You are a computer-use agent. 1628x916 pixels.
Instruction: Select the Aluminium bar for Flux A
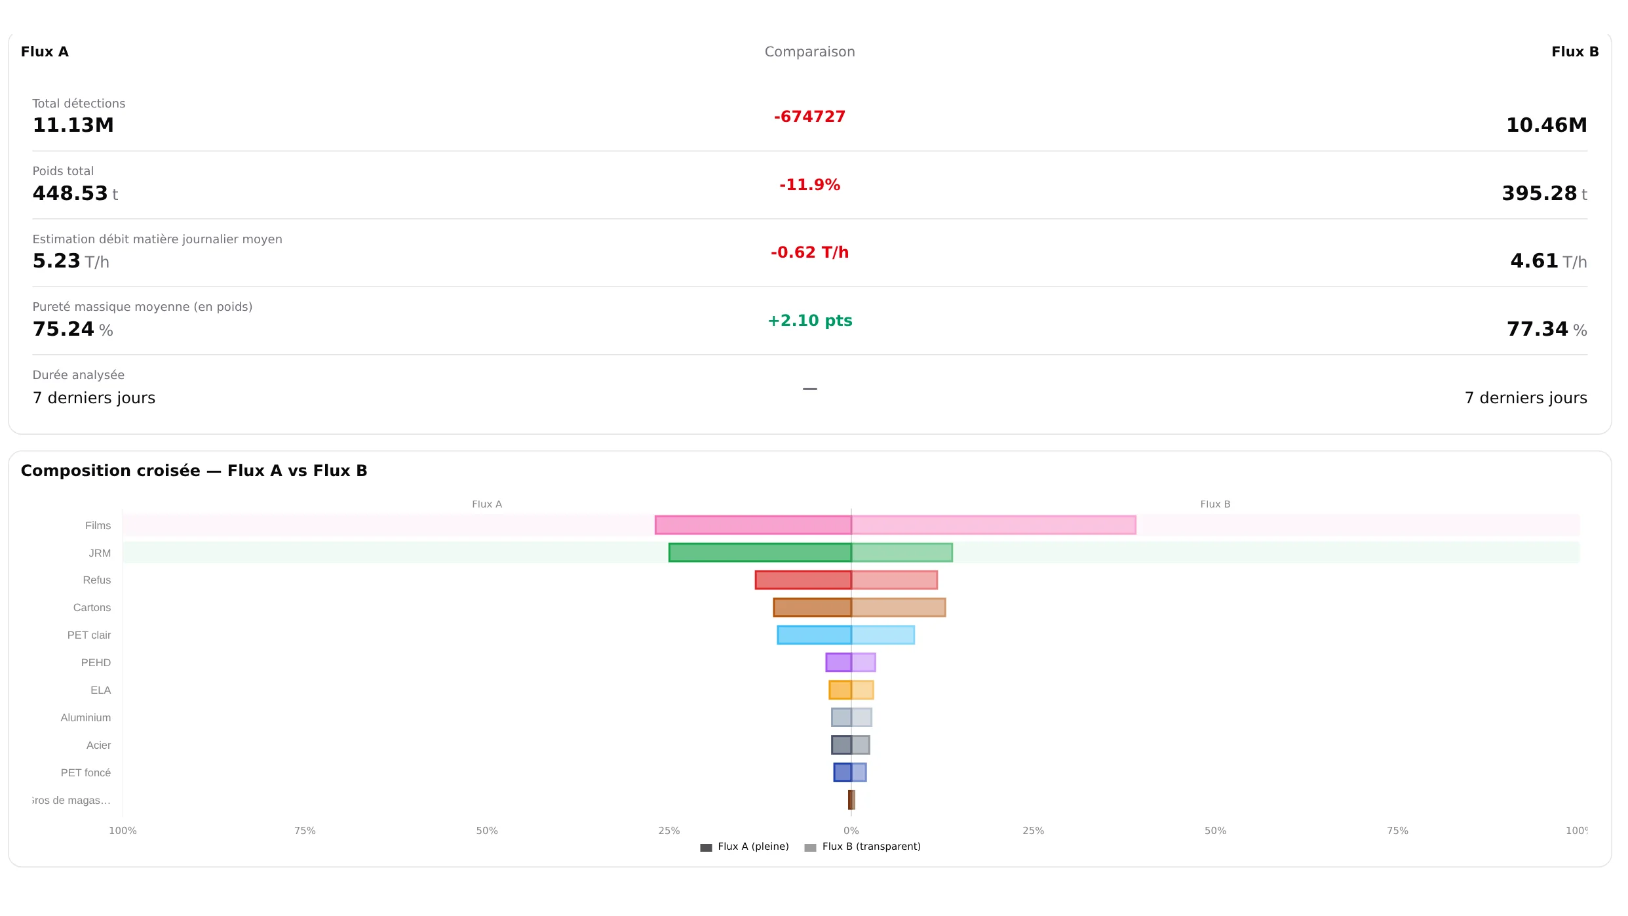tap(842, 718)
